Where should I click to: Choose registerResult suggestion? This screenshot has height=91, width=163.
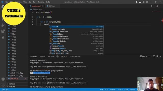coord(76,48)
